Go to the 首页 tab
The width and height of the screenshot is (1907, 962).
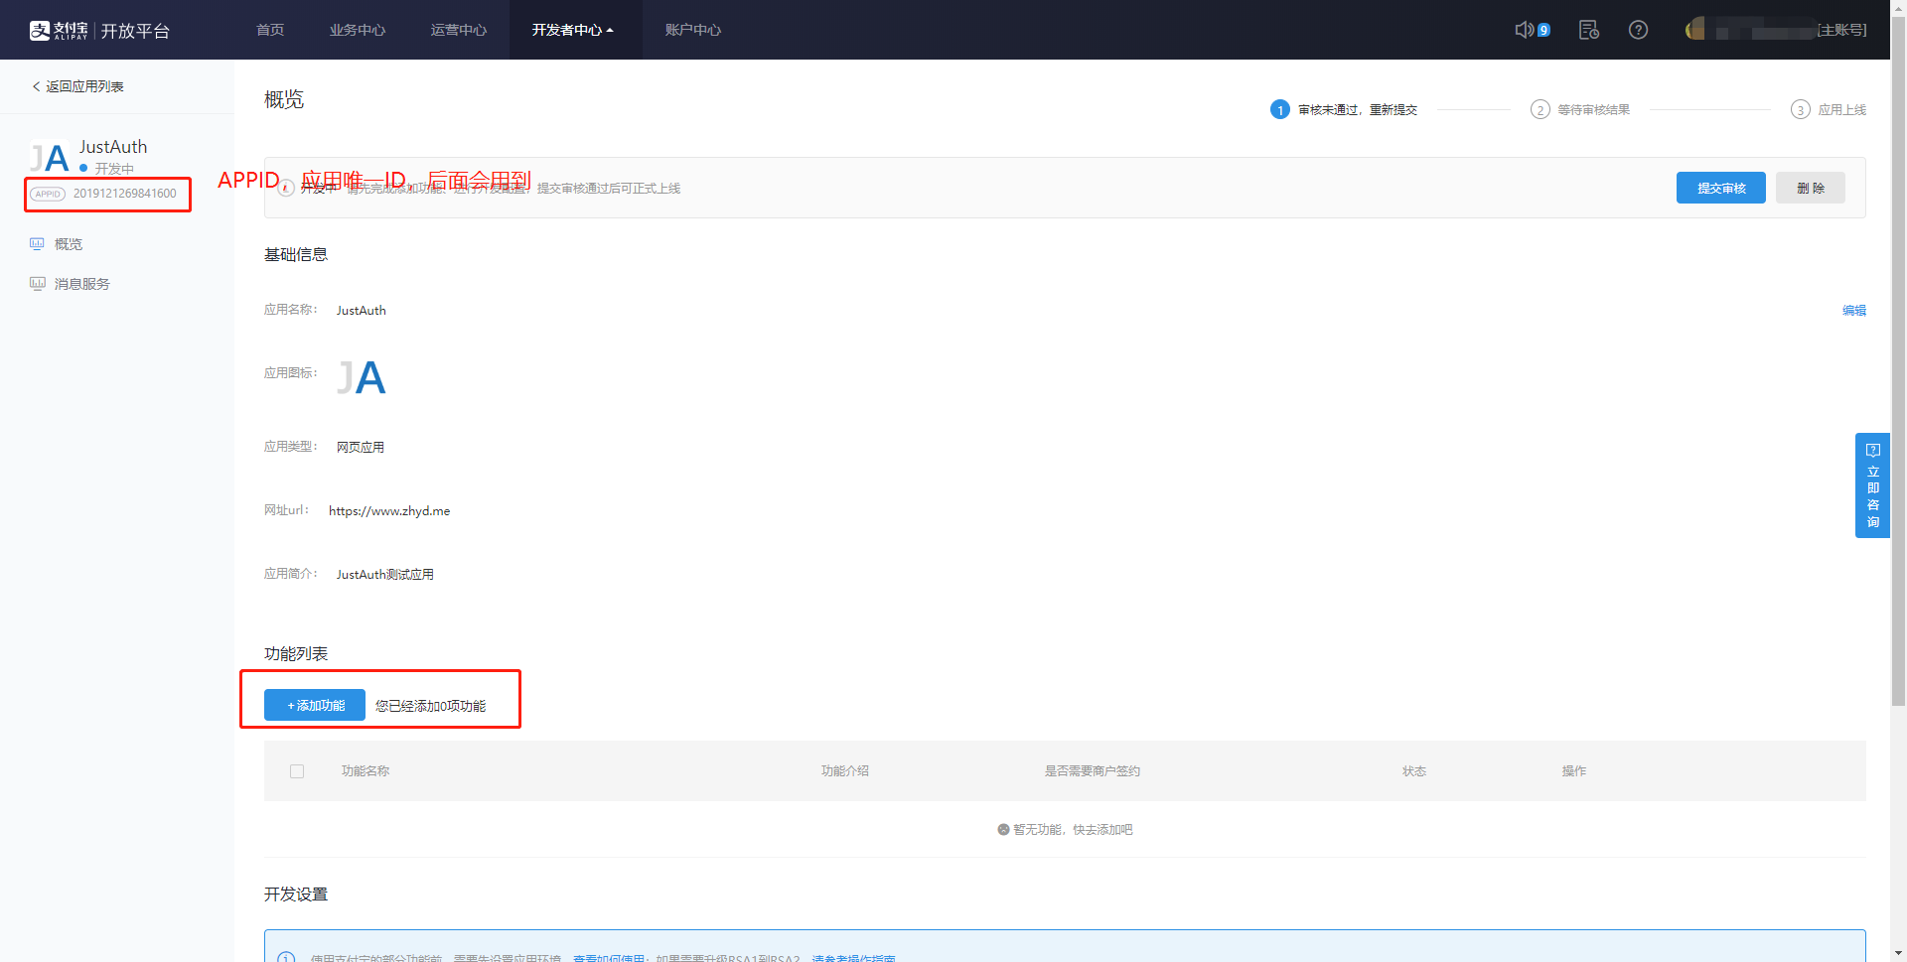point(270,30)
